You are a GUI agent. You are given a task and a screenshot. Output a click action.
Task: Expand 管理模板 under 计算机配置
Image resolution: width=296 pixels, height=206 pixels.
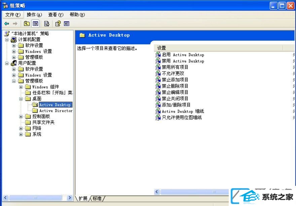(14, 57)
